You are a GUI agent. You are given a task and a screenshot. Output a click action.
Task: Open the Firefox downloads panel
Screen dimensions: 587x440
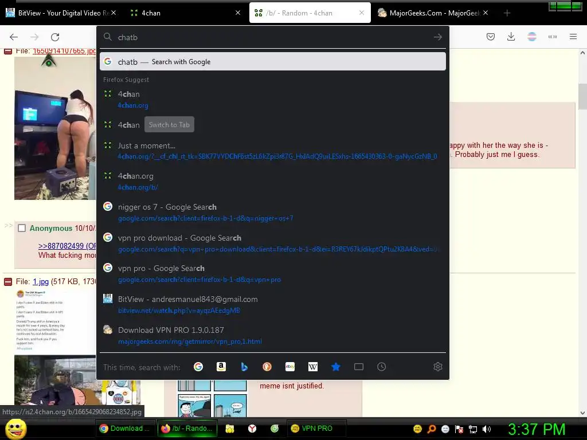(x=511, y=37)
